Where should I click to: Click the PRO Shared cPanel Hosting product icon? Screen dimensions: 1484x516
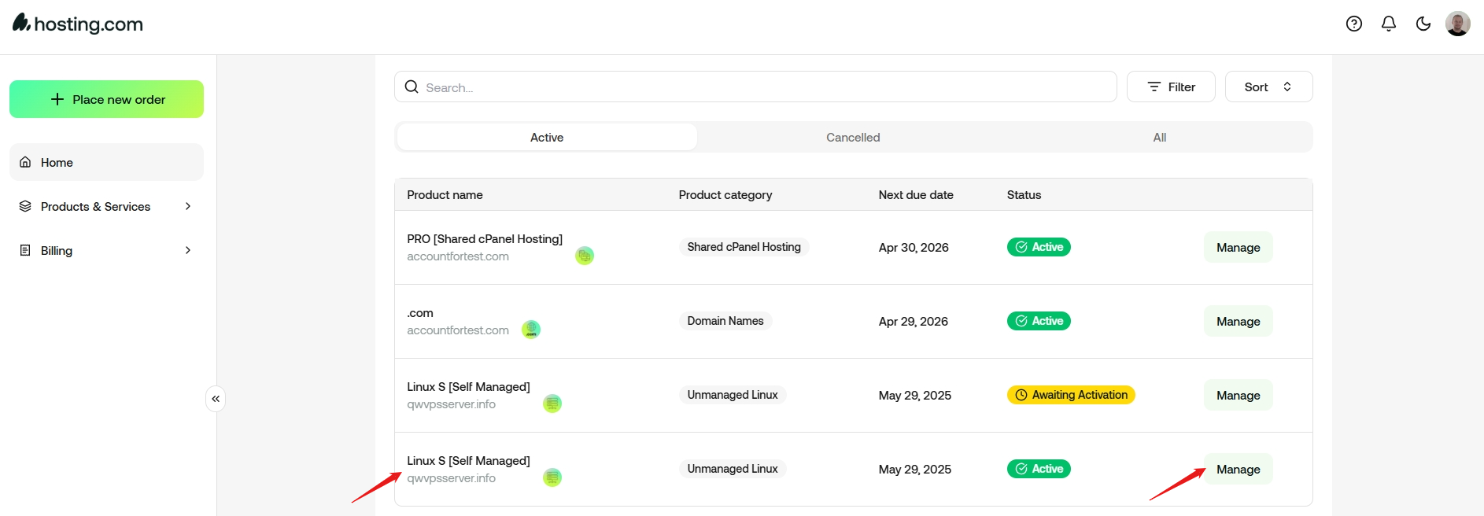[585, 256]
